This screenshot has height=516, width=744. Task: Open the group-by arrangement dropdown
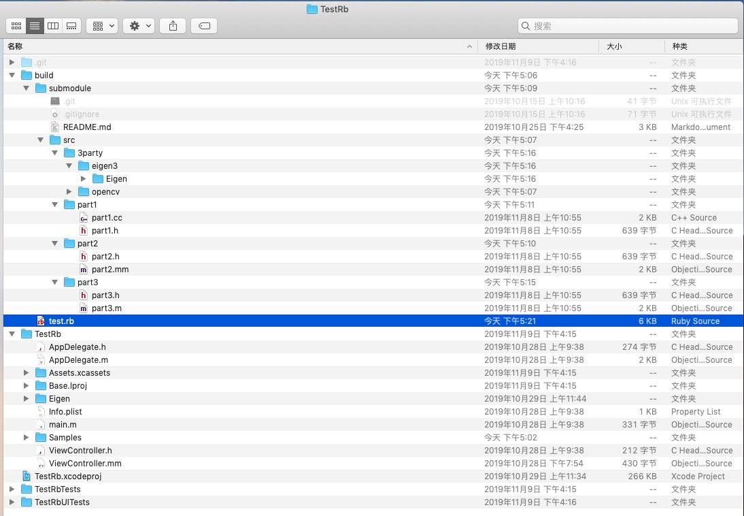[102, 26]
